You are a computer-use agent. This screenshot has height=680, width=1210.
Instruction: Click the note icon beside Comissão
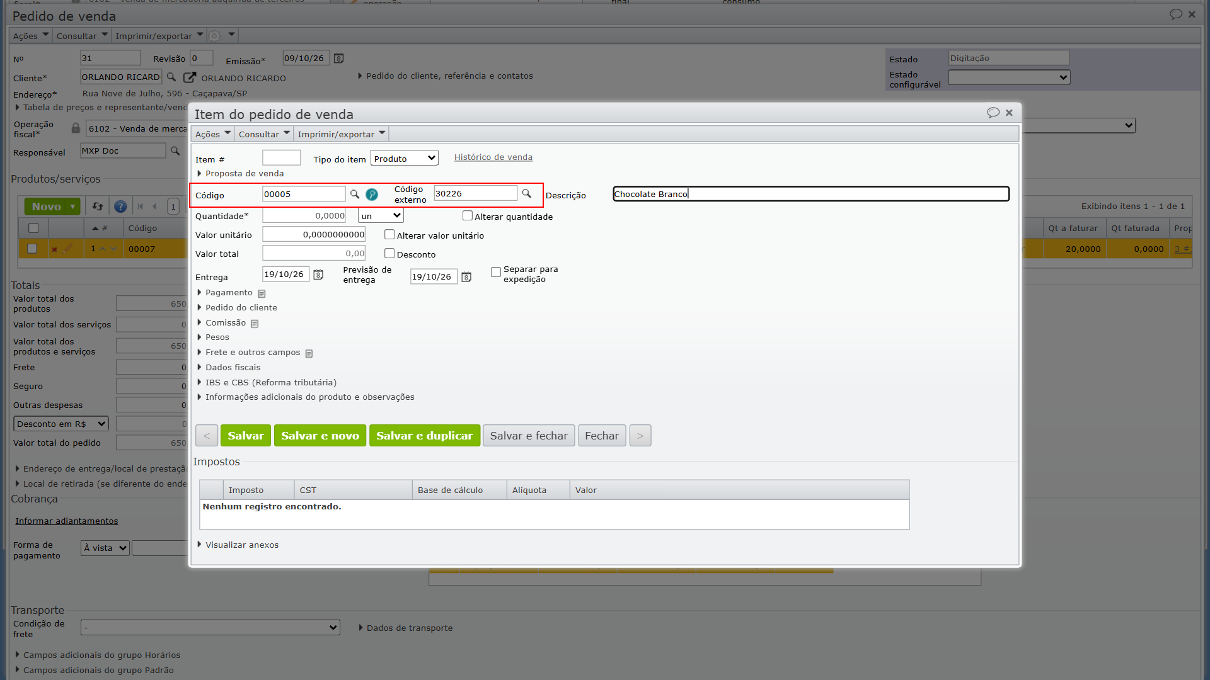[255, 324]
